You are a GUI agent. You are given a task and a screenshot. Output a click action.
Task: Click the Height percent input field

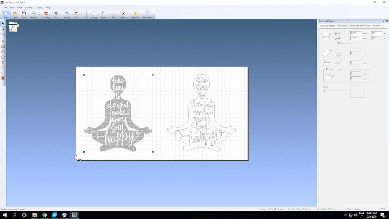pyautogui.click(x=376, y=38)
